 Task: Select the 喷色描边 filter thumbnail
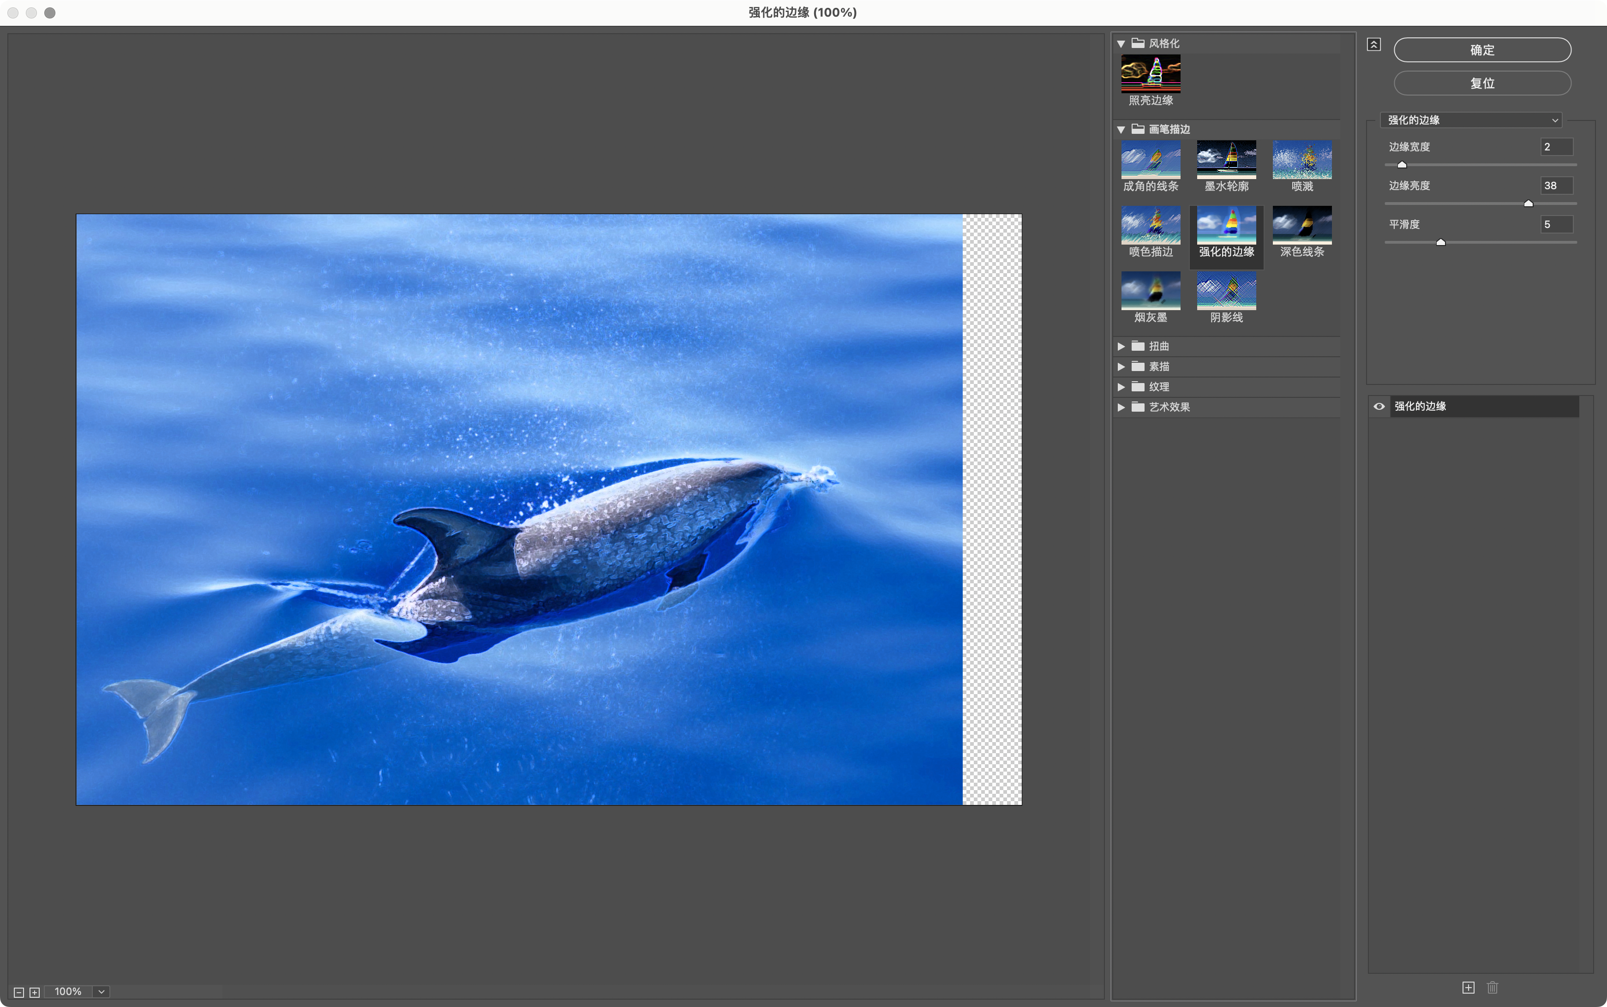tap(1150, 225)
